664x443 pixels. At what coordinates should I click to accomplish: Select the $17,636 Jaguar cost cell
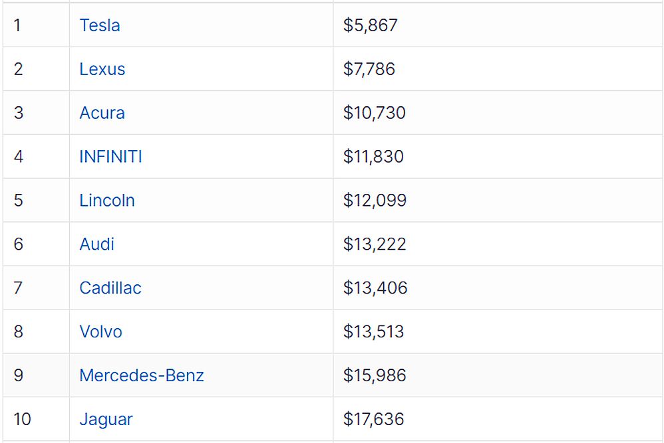point(498,419)
